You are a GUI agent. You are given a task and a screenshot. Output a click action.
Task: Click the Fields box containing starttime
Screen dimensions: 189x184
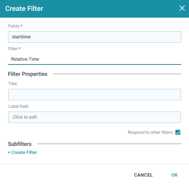click(x=95, y=37)
